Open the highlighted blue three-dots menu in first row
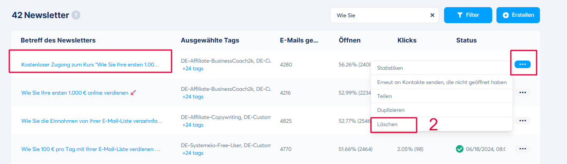Image resolution: width=567 pixels, height=164 pixels. [x=523, y=64]
